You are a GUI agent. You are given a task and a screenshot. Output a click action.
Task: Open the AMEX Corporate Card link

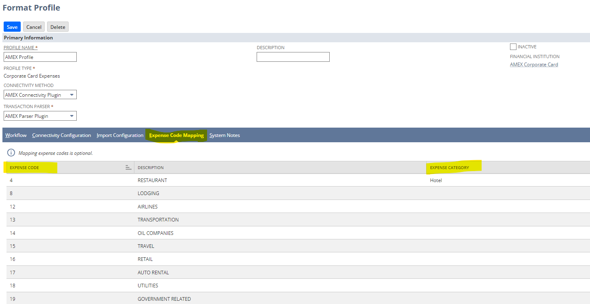[534, 64]
